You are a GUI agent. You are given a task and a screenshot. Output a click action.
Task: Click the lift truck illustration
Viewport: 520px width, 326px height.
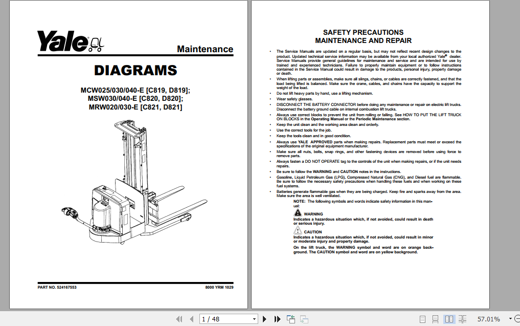click(134, 183)
